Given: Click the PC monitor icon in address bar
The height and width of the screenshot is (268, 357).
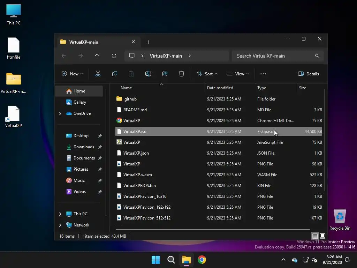Looking at the screenshot, I should point(132,56).
